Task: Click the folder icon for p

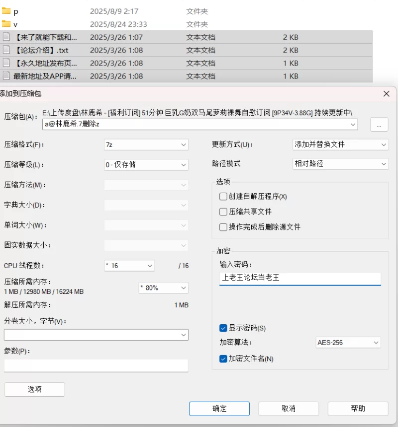Action: [x=6, y=11]
